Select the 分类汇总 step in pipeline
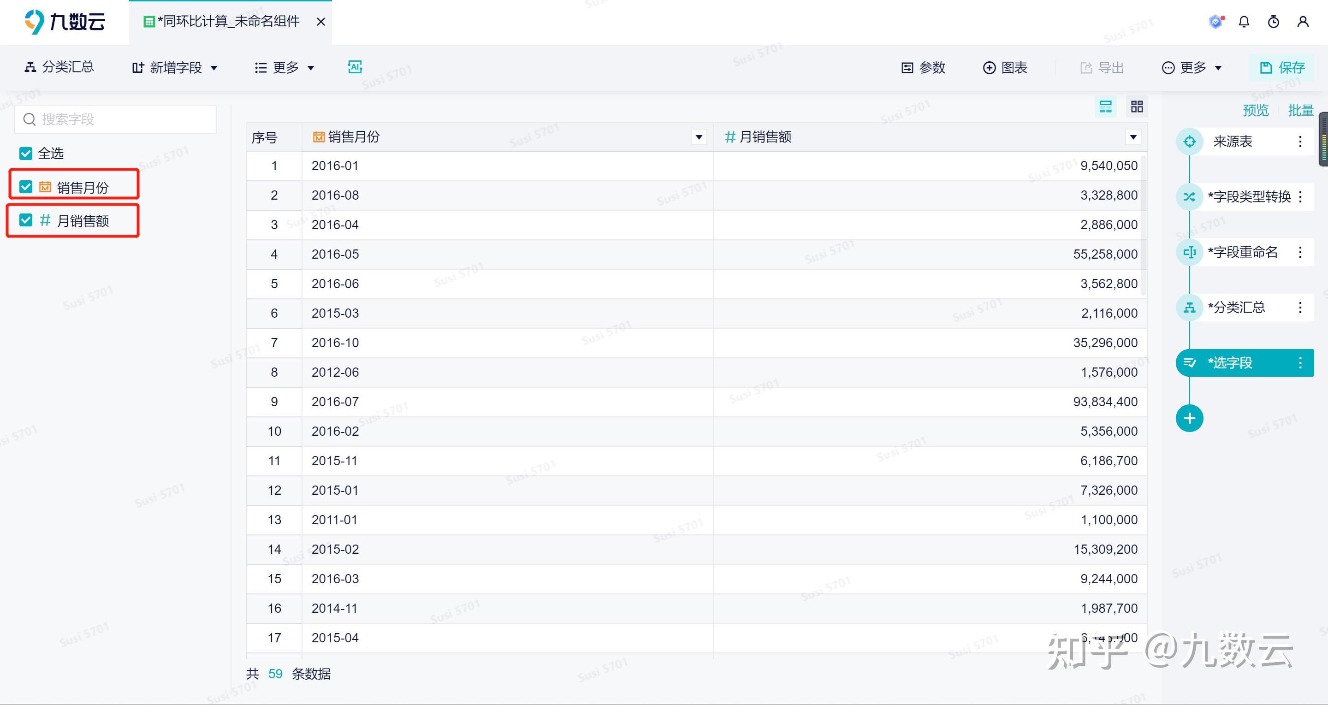The height and width of the screenshot is (705, 1328). pyautogui.click(x=1236, y=308)
